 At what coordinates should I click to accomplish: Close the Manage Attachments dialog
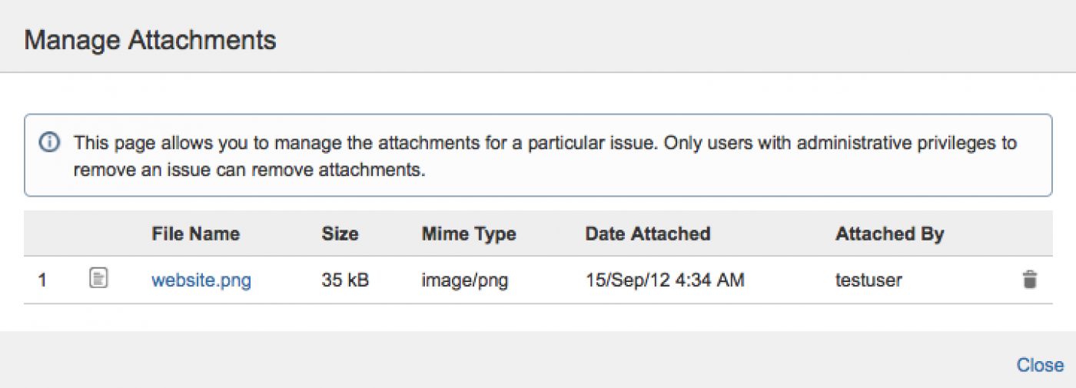[x=1040, y=365]
